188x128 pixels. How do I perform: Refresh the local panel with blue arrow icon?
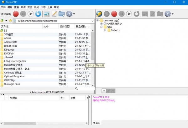coord(38,14)
